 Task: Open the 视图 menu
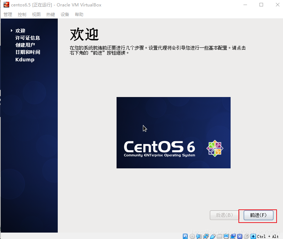point(36,15)
